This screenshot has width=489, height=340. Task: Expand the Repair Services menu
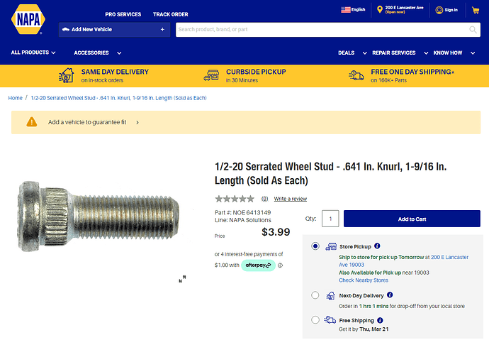tap(400, 53)
